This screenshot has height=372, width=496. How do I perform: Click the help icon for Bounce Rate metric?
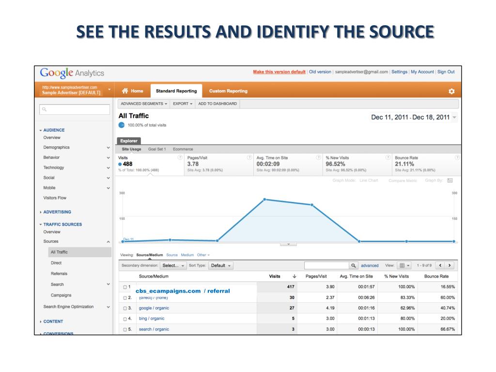[x=457, y=157]
